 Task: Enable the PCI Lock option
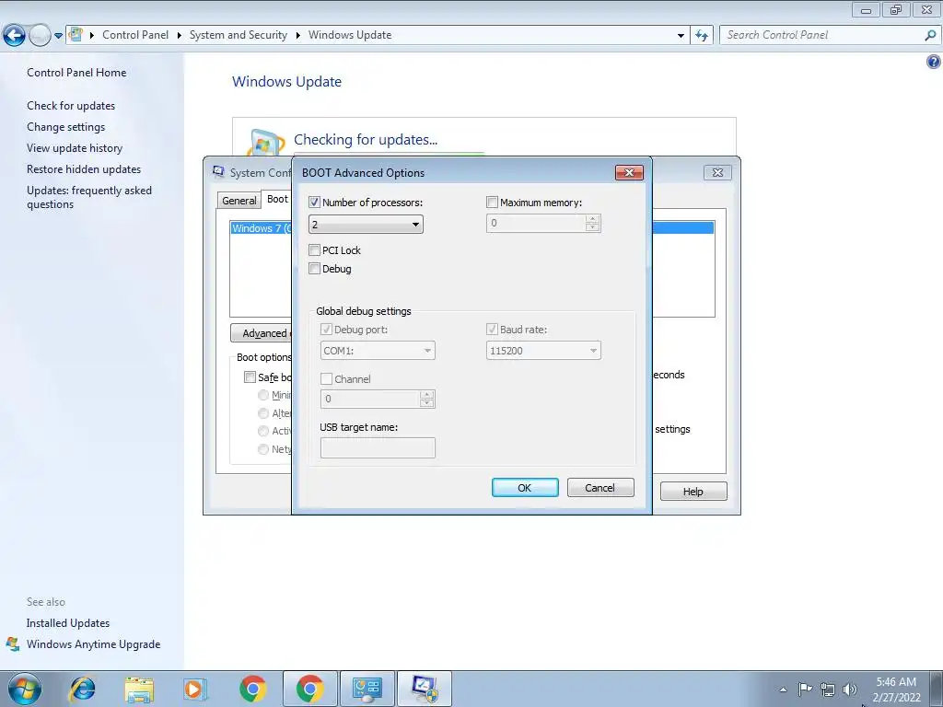tap(314, 250)
